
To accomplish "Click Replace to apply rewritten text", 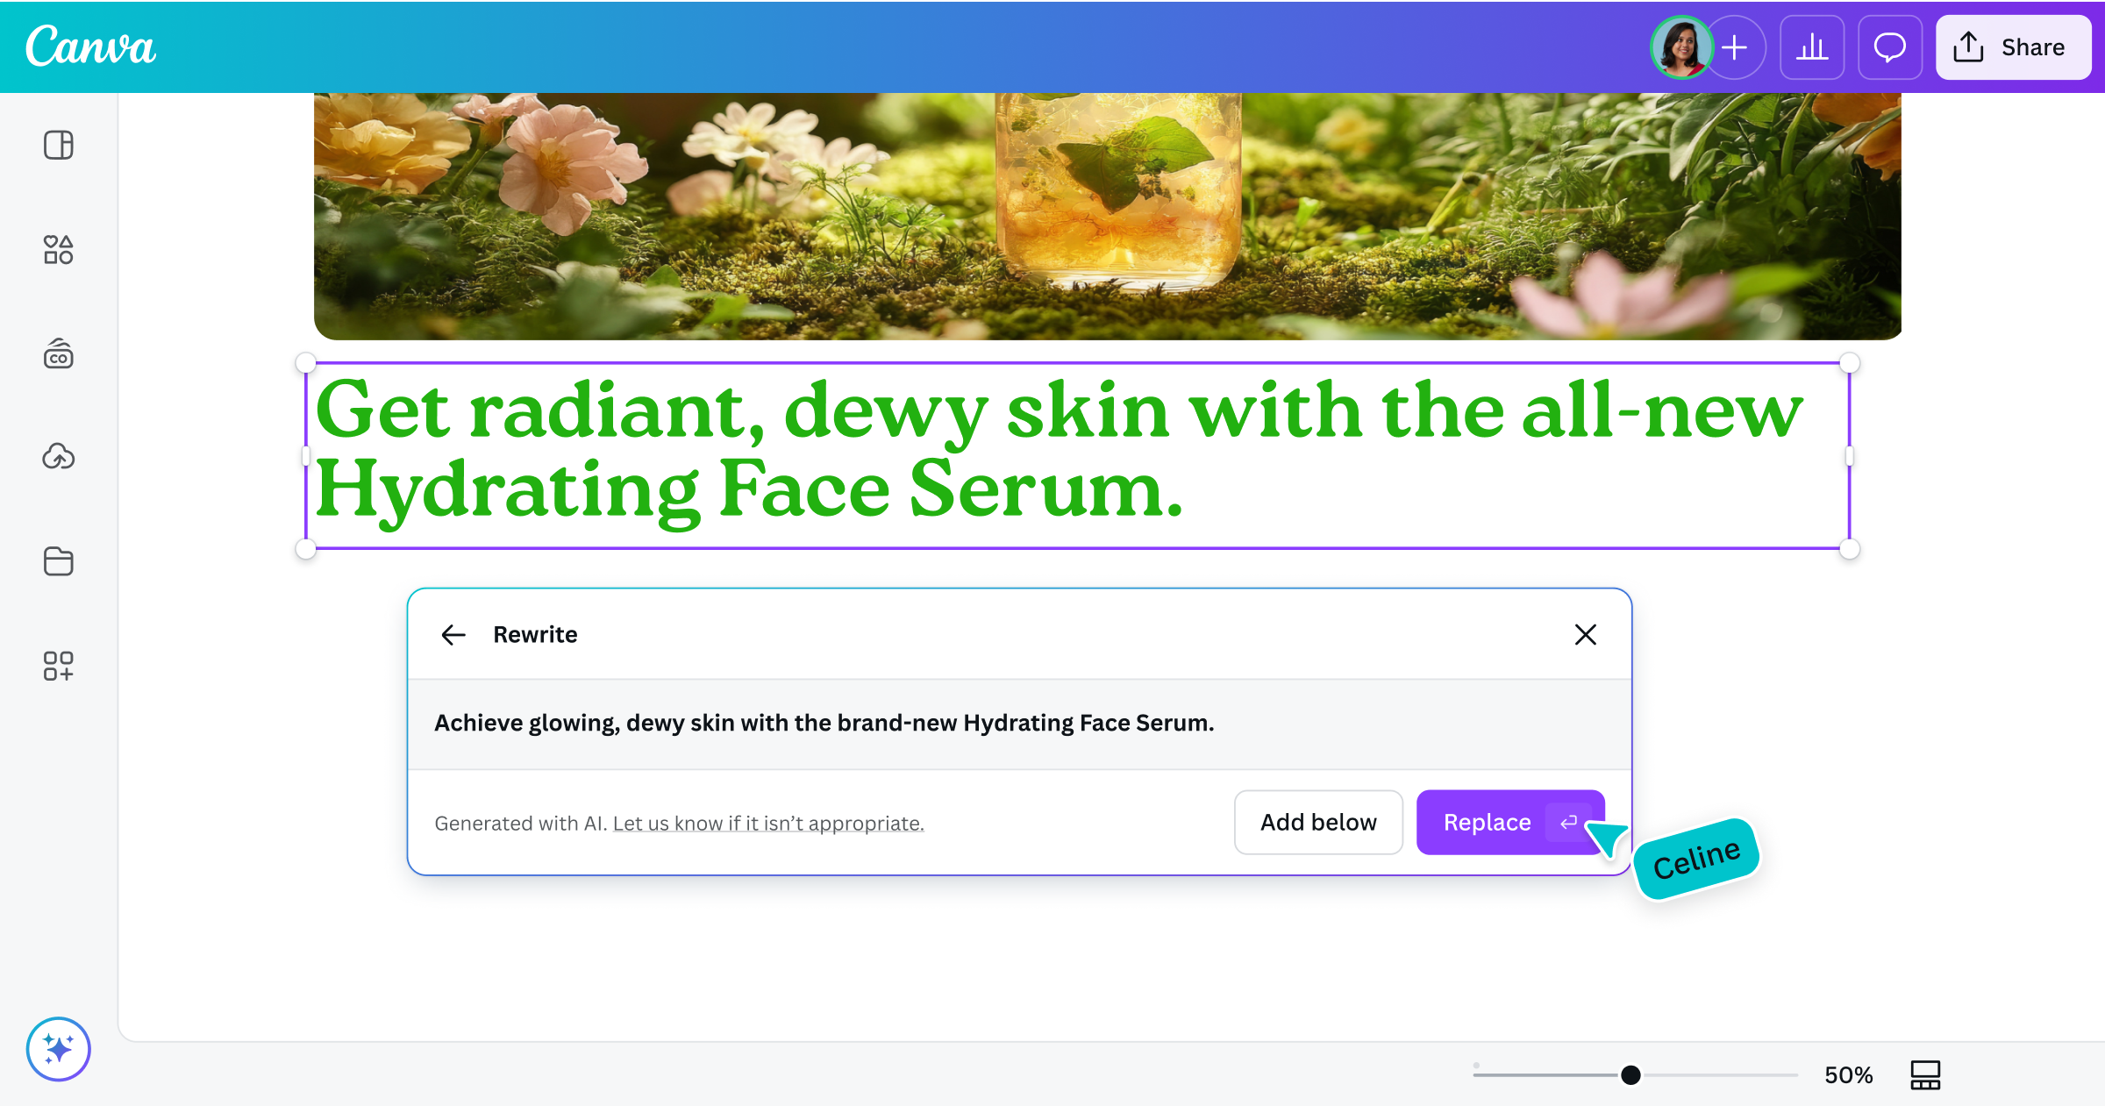I will tap(1486, 822).
